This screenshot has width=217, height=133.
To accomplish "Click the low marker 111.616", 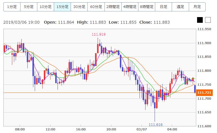I will [155, 124].
